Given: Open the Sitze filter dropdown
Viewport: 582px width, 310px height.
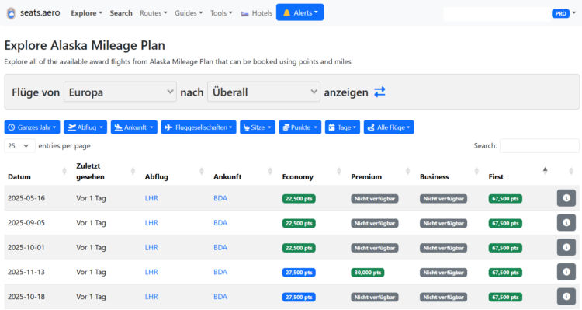Looking at the screenshot, I should tap(258, 127).
